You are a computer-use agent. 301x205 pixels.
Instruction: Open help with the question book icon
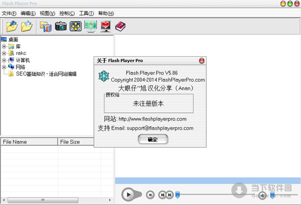[120, 27]
